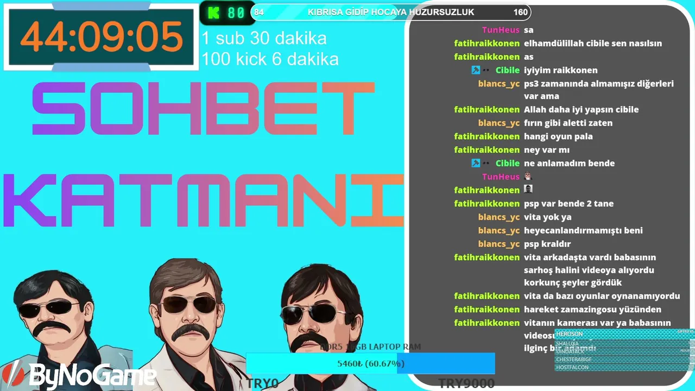
Task: Click the 'TRY9000' donation target label
Action: pyautogui.click(x=466, y=383)
